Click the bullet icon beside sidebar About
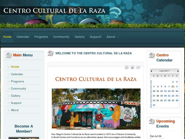 [x=9, y=110]
